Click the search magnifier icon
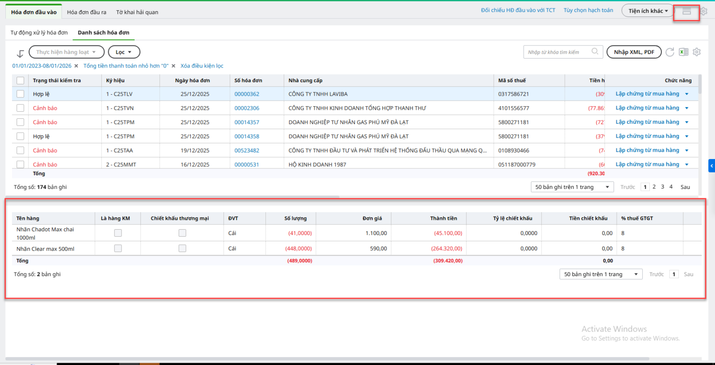The width and height of the screenshot is (715, 365). coord(595,51)
